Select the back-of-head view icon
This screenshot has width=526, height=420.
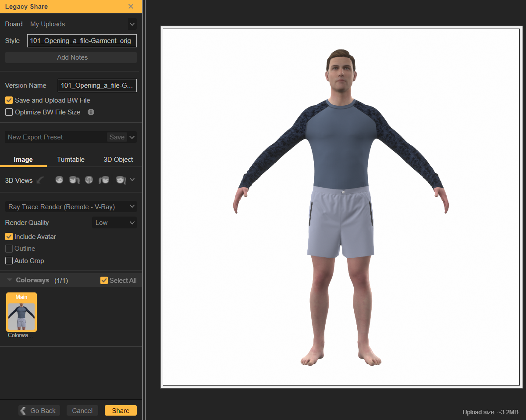tap(89, 180)
